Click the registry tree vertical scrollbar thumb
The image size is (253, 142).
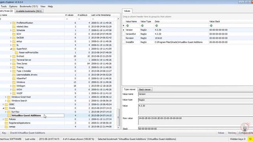[x=118, y=117]
